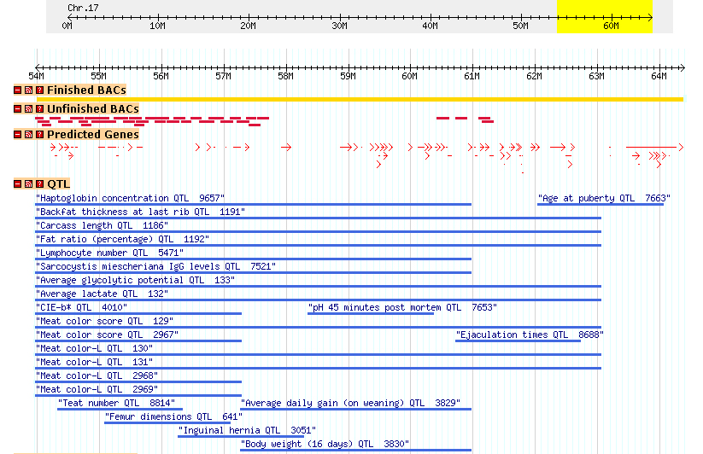Click share icon for Predicted Genes track
703x454 pixels.
28,135
